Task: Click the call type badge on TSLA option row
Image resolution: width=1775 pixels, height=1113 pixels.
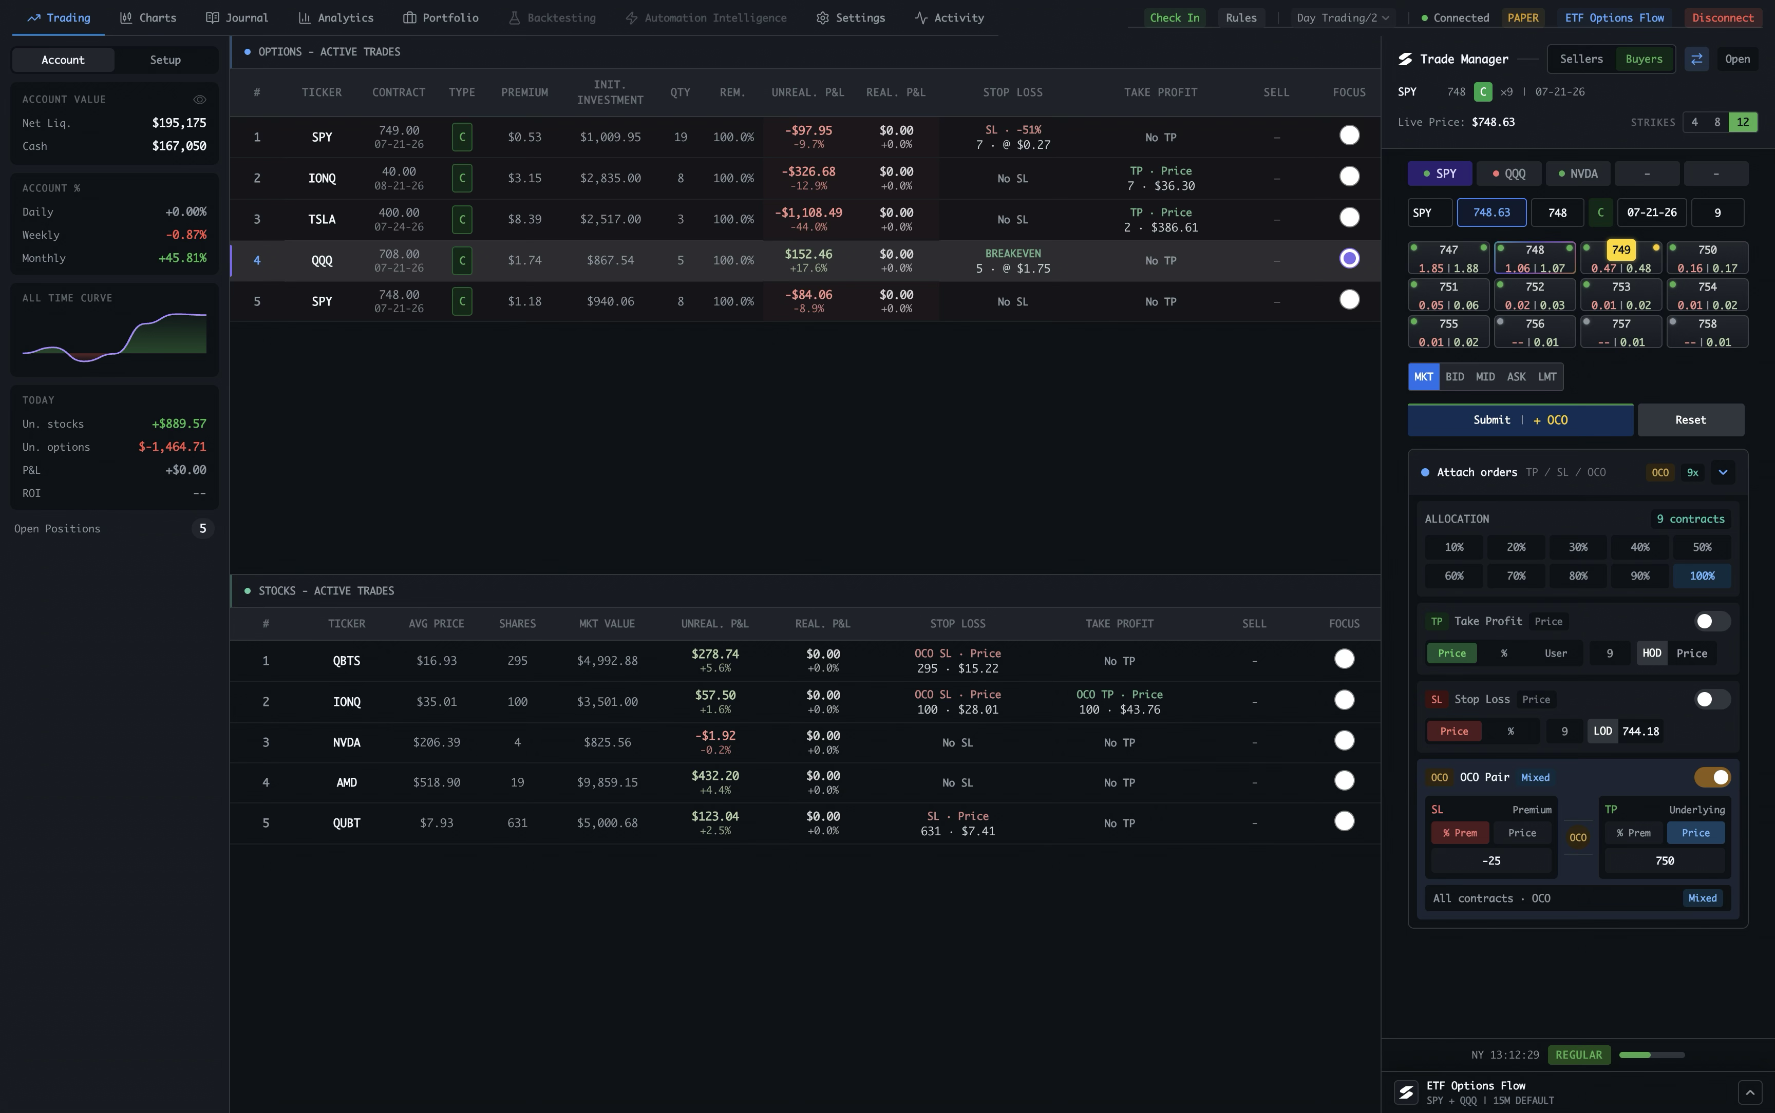Action: [462, 219]
